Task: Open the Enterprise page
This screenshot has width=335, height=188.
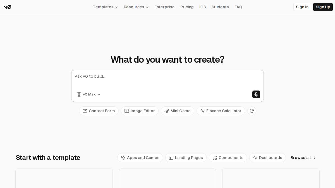Action: (x=164, y=7)
